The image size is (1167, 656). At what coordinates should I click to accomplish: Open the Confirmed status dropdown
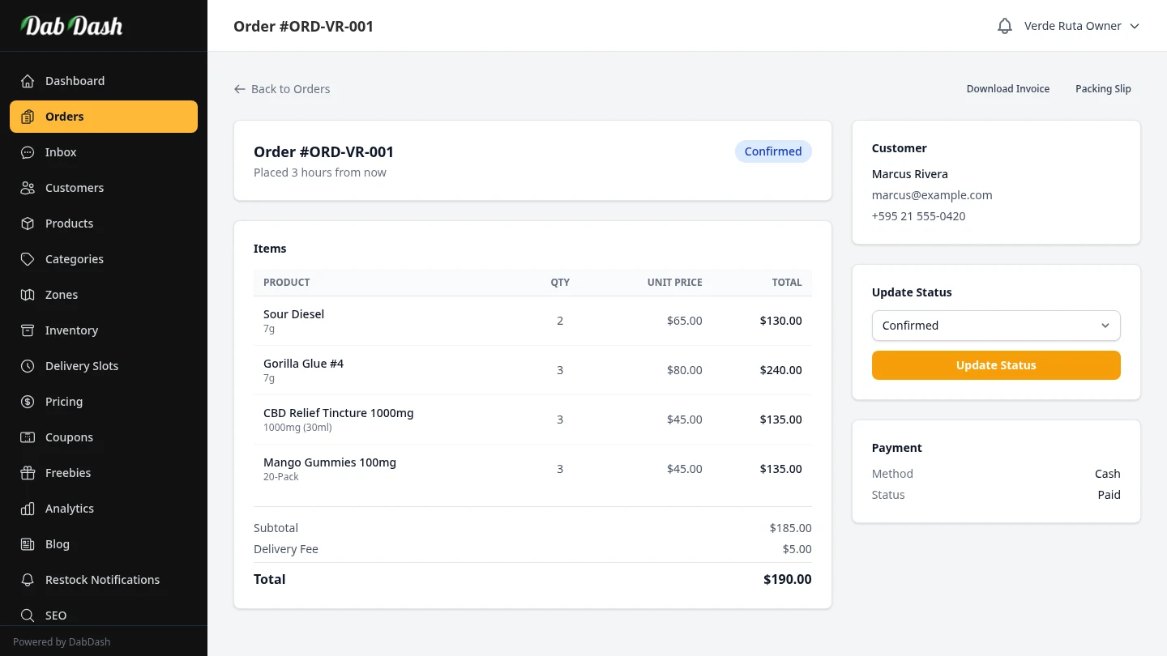(996, 326)
